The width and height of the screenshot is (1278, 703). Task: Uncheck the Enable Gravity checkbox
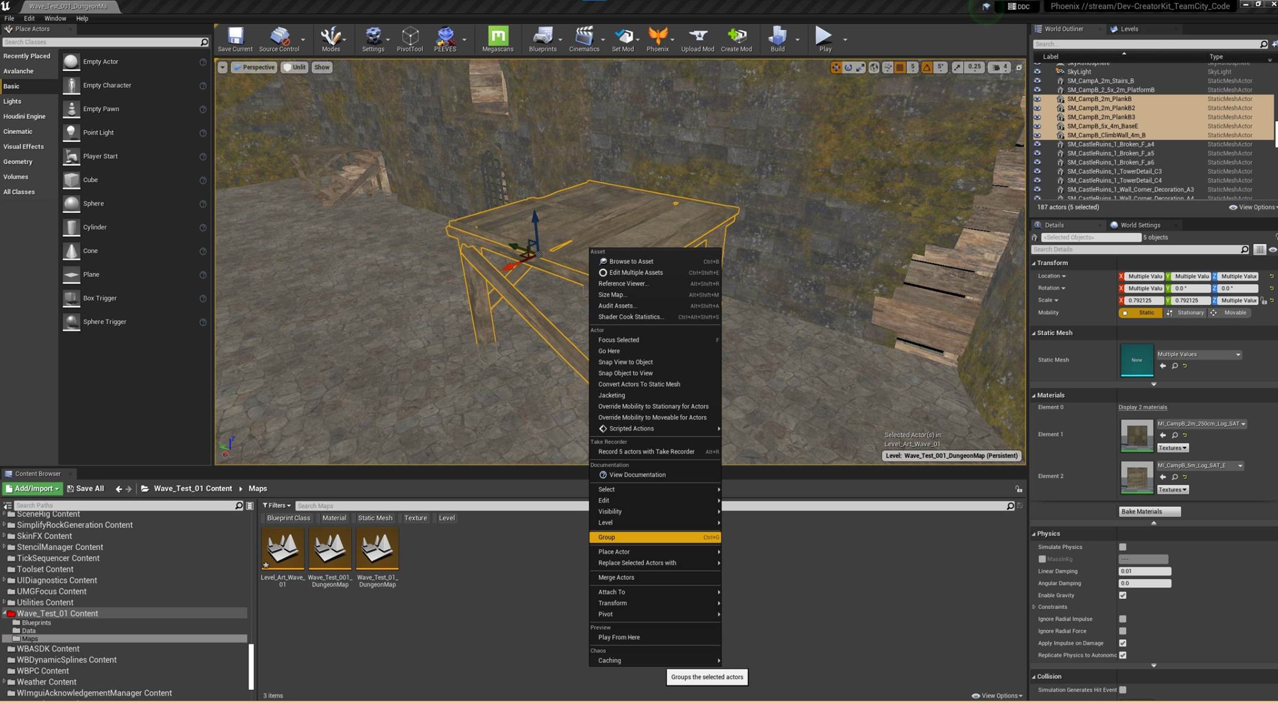coord(1122,595)
